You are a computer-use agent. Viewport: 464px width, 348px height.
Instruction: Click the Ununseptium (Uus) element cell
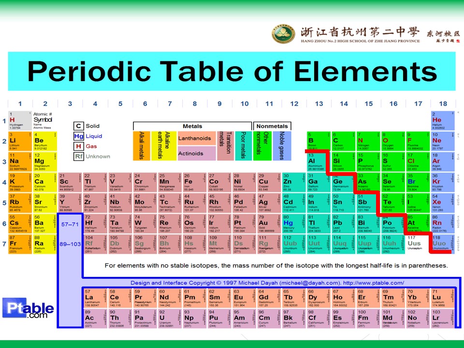click(x=418, y=244)
